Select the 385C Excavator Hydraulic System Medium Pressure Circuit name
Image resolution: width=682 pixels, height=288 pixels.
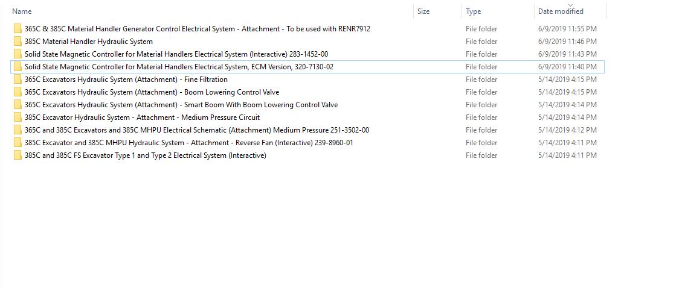coord(142,117)
